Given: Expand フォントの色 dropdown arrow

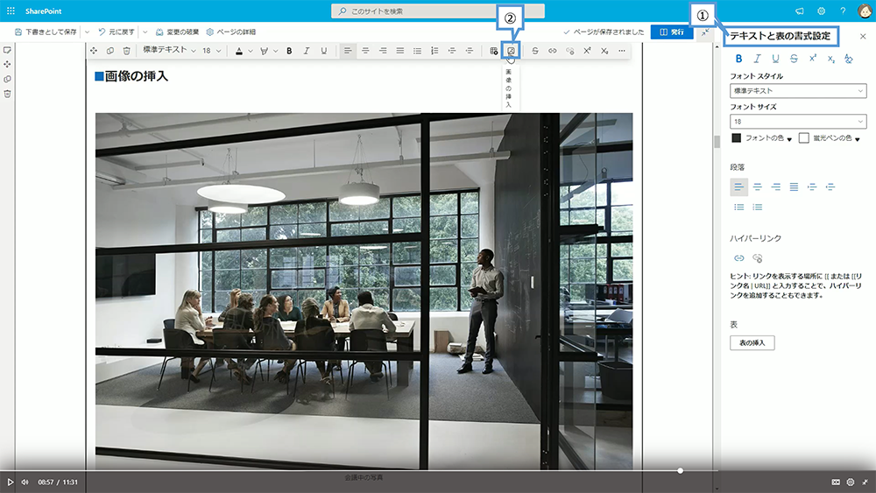Looking at the screenshot, I should point(789,139).
